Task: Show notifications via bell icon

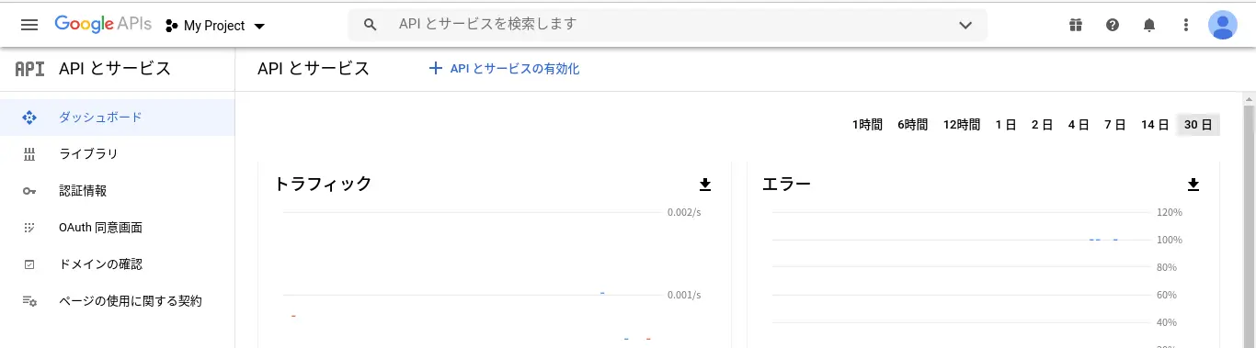Action: [x=1149, y=25]
